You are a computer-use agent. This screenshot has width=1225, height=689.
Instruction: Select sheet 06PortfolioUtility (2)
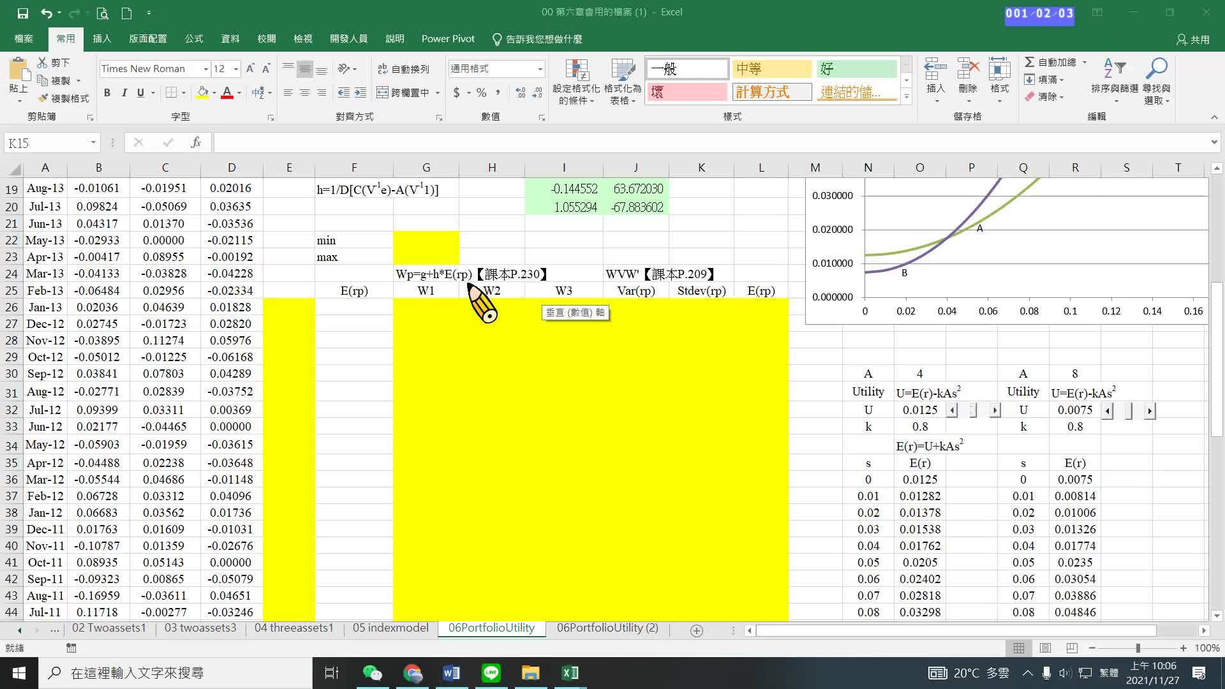[607, 628]
